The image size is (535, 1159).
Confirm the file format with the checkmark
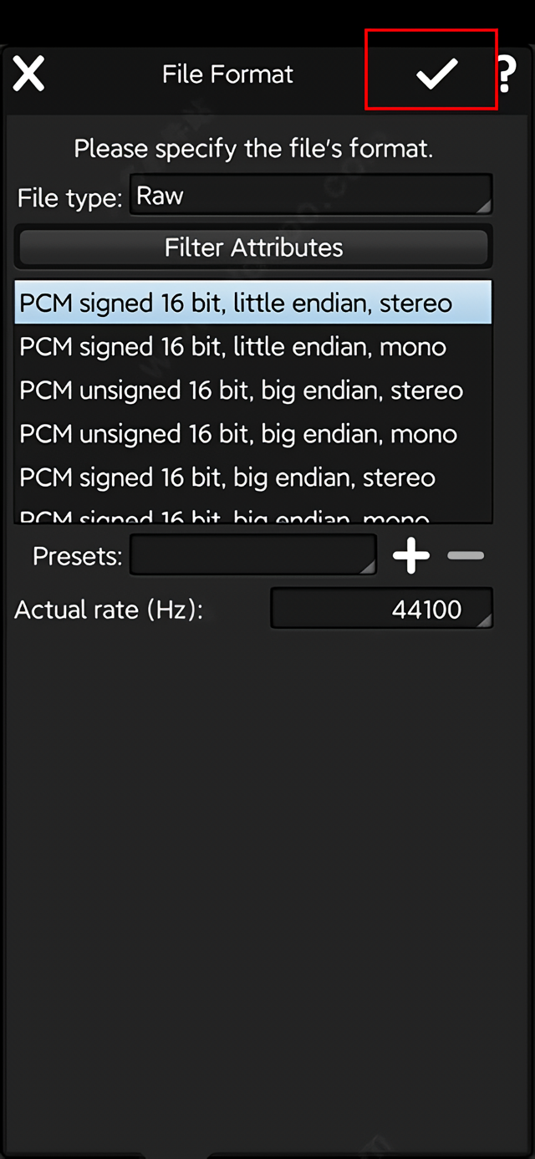point(436,74)
